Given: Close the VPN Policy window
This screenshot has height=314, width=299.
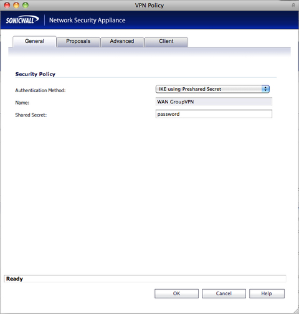Looking at the screenshot, I should (7, 5).
